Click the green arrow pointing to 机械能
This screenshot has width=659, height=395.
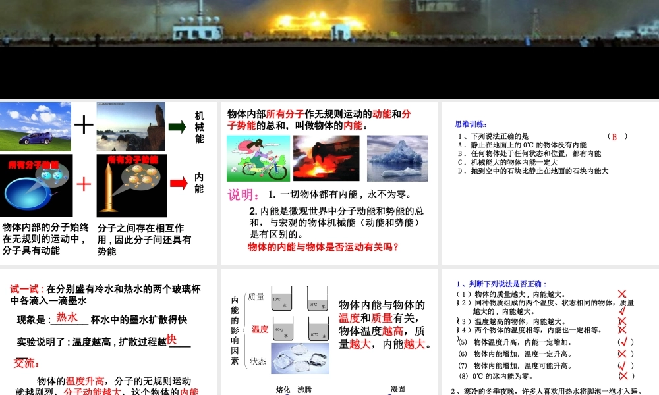click(177, 127)
